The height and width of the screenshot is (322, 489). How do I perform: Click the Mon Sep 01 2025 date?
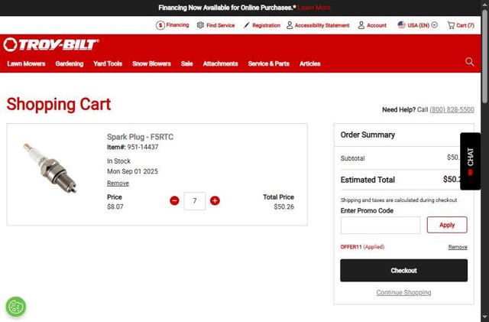click(x=132, y=171)
